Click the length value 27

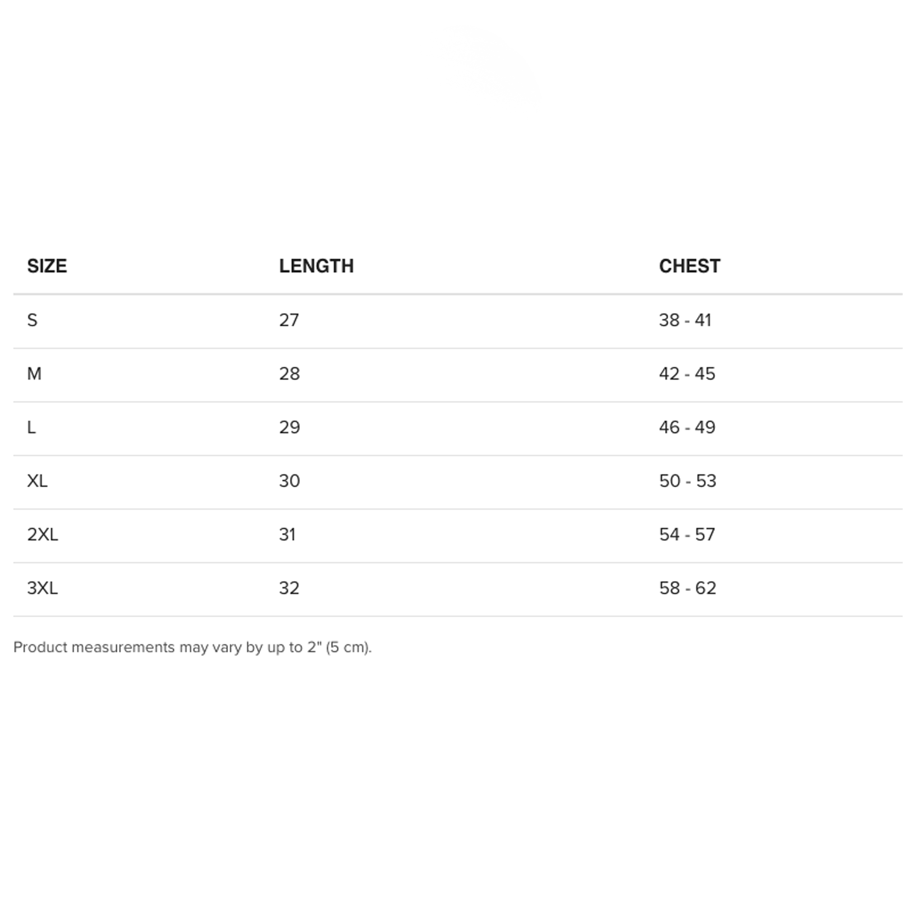pyautogui.click(x=289, y=320)
